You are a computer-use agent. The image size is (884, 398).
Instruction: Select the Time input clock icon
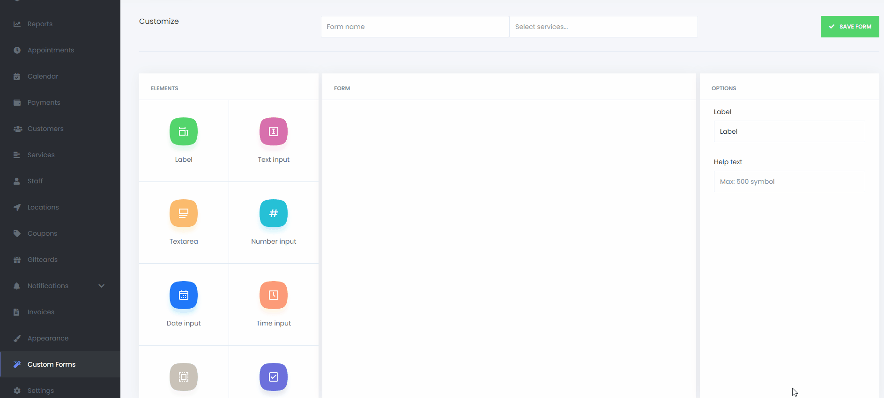(x=274, y=295)
